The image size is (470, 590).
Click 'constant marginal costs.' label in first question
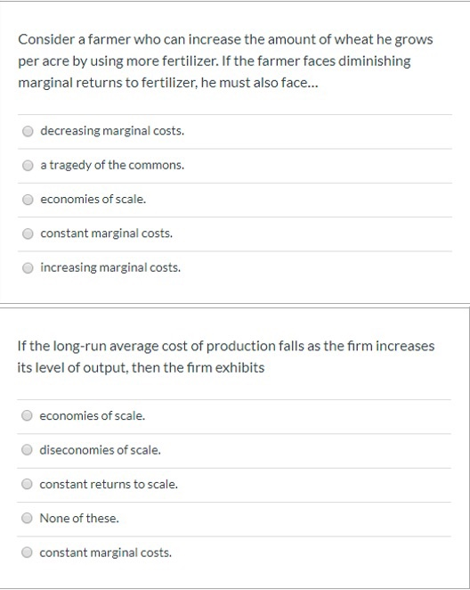106,234
